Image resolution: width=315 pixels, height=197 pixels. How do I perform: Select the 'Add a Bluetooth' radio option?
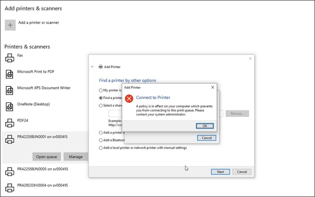point(101,140)
